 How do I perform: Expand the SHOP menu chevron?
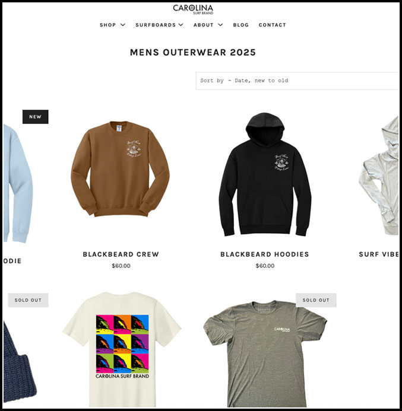click(x=123, y=25)
